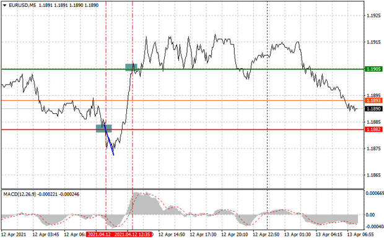Viewport: 384px width, 240px height.
Task: Click the green 1.1905 price level label
Action: tap(373, 69)
